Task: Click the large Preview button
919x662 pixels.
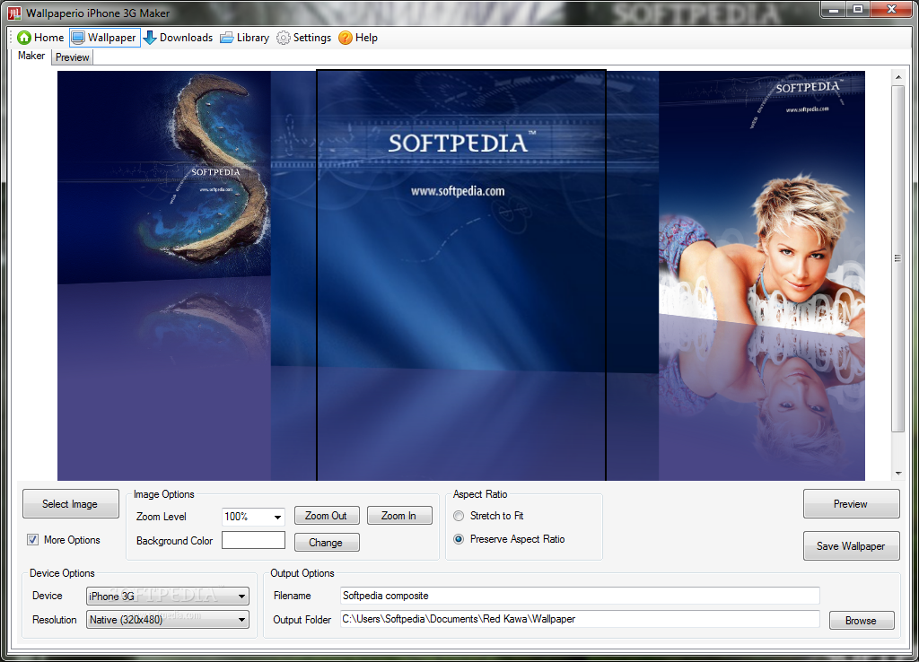Action: tap(851, 504)
